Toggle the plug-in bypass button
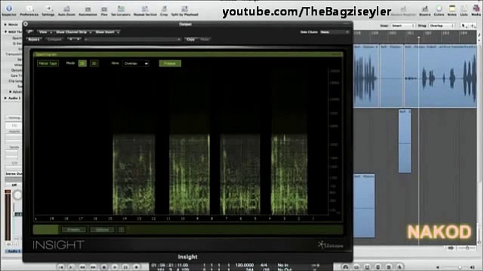Viewport: 483px width, 271px height. click(x=34, y=39)
